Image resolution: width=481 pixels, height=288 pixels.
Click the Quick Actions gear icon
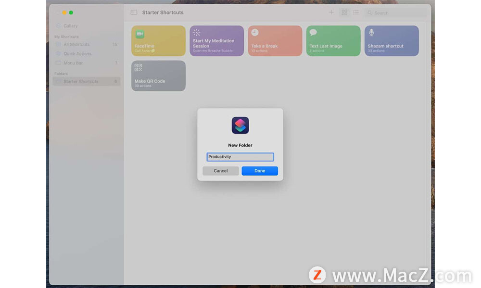(58, 54)
